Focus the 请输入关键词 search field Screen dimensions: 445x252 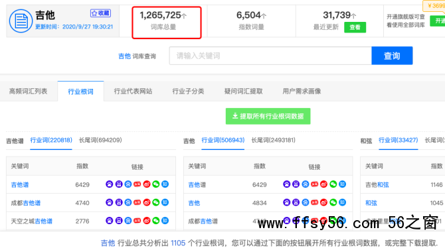tap(270, 56)
